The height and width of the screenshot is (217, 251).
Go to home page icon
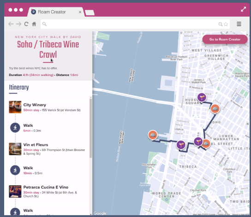click(34, 24)
